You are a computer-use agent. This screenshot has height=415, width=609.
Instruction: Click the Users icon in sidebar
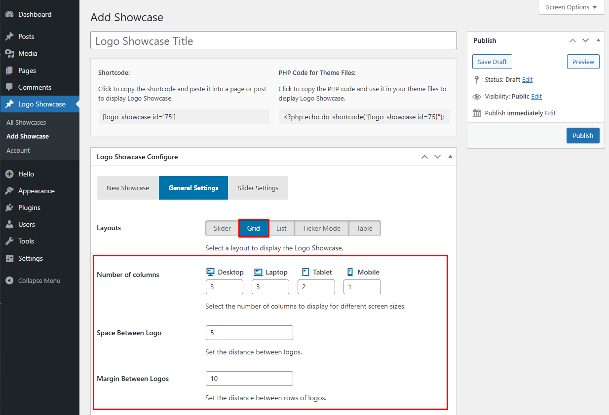tap(9, 225)
